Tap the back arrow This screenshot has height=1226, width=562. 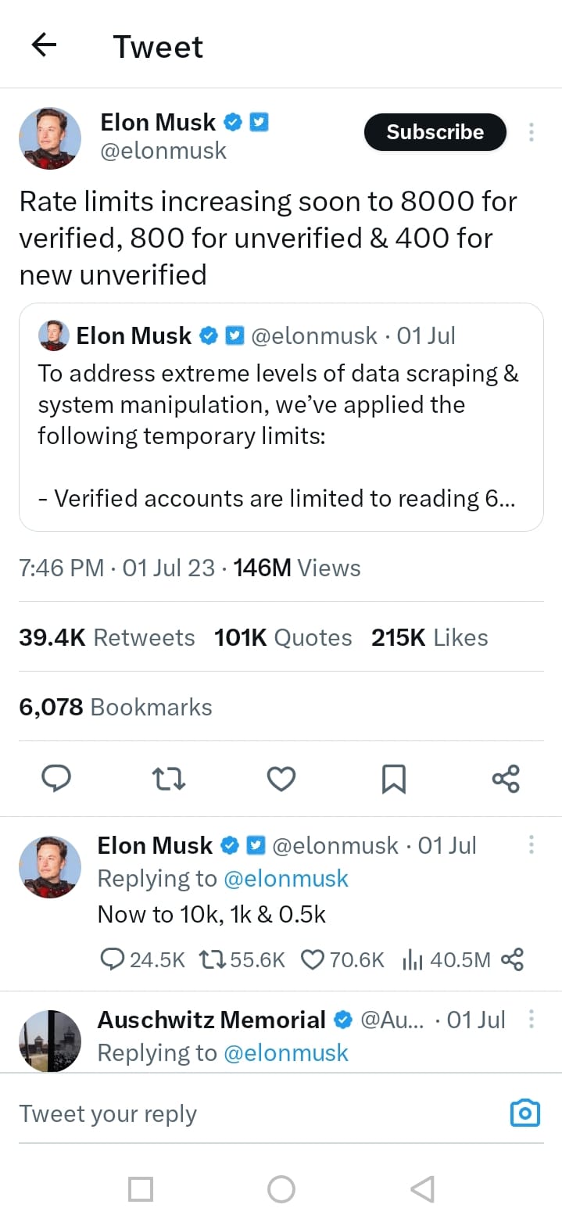point(44,46)
